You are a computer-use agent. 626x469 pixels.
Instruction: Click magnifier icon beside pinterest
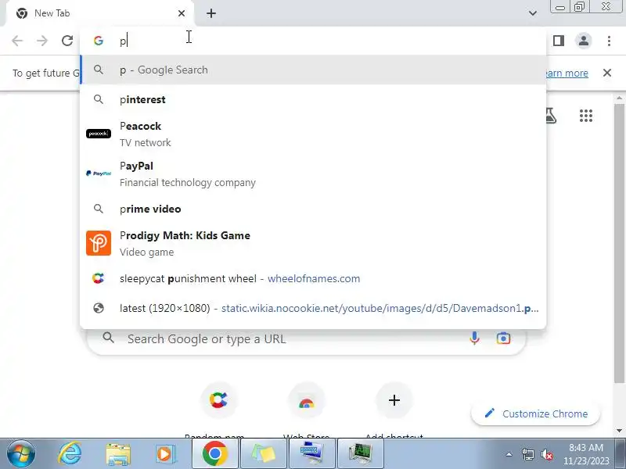coord(99,99)
